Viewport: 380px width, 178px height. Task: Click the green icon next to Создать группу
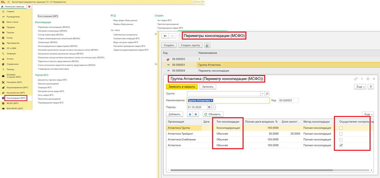208,45
